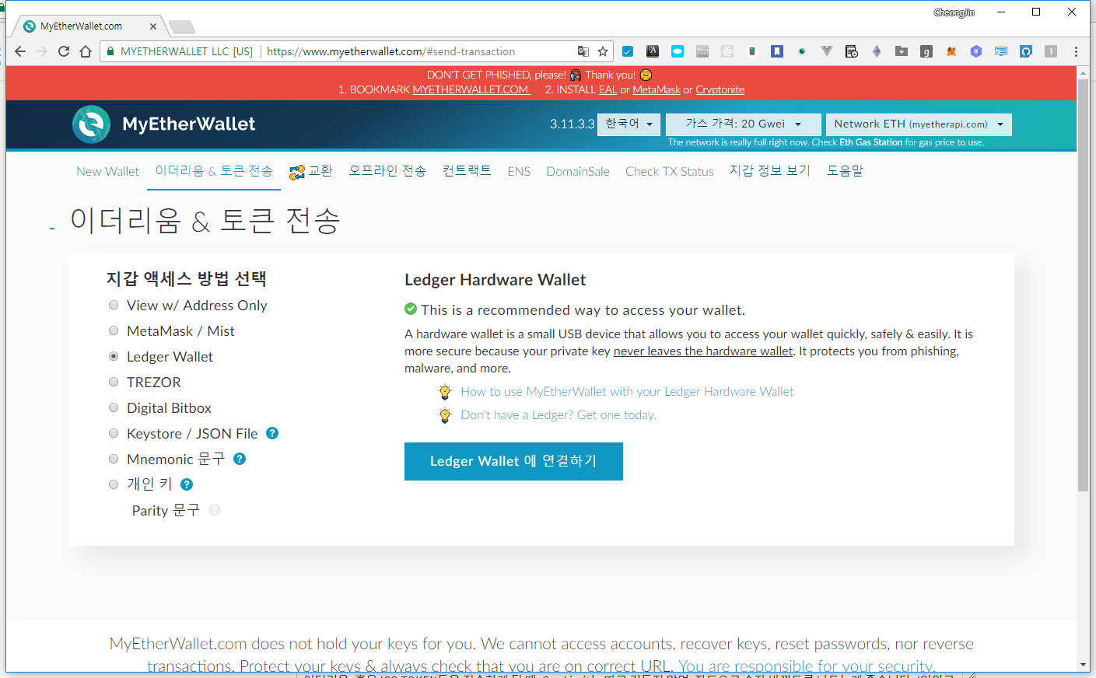This screenshot has width=1096, height=678.
Task: Click 'never leaves the hardware wallet' underlined text
Action: pos(703,351)
